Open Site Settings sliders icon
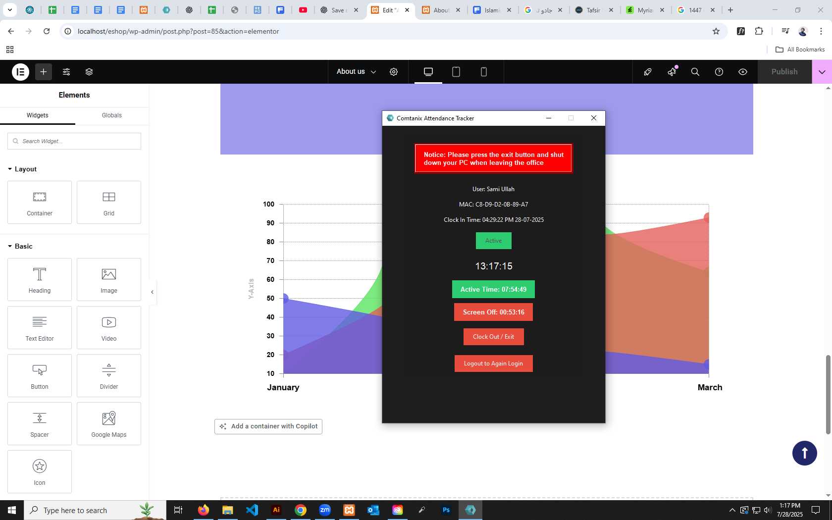The height and width of the screenshot is (520, 832). 66,72
